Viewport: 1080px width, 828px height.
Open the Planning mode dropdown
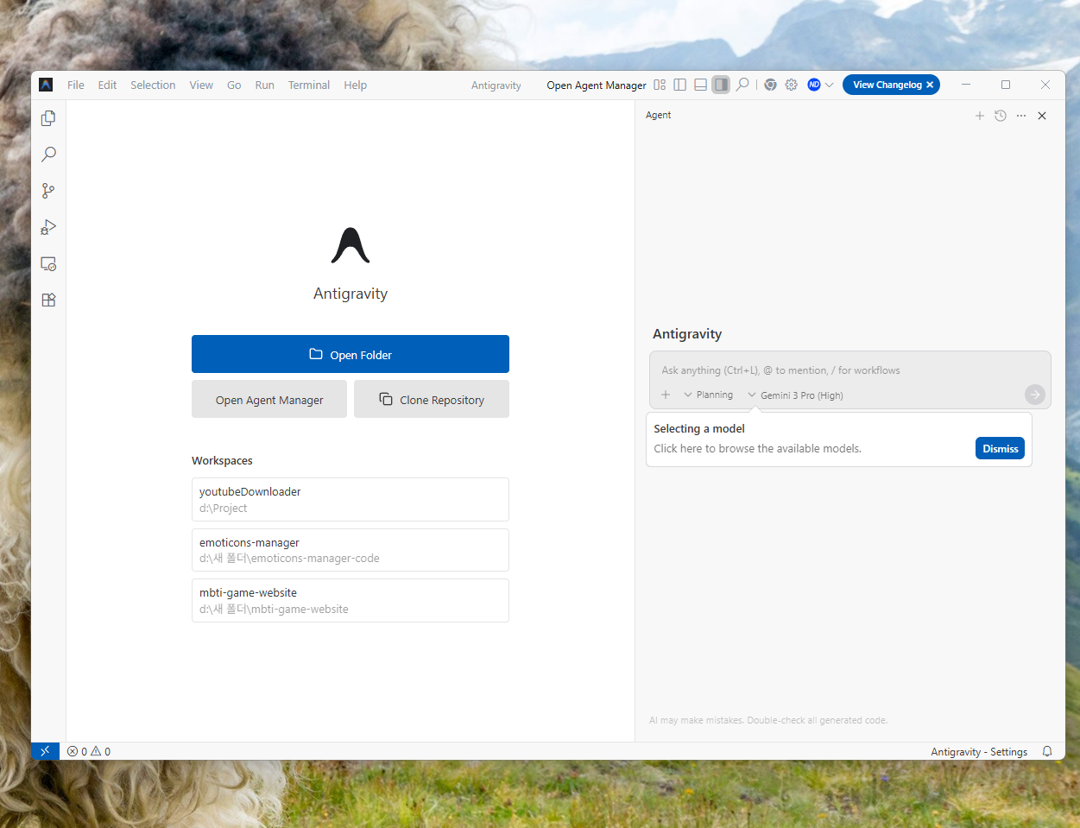(x=708, y=395)
